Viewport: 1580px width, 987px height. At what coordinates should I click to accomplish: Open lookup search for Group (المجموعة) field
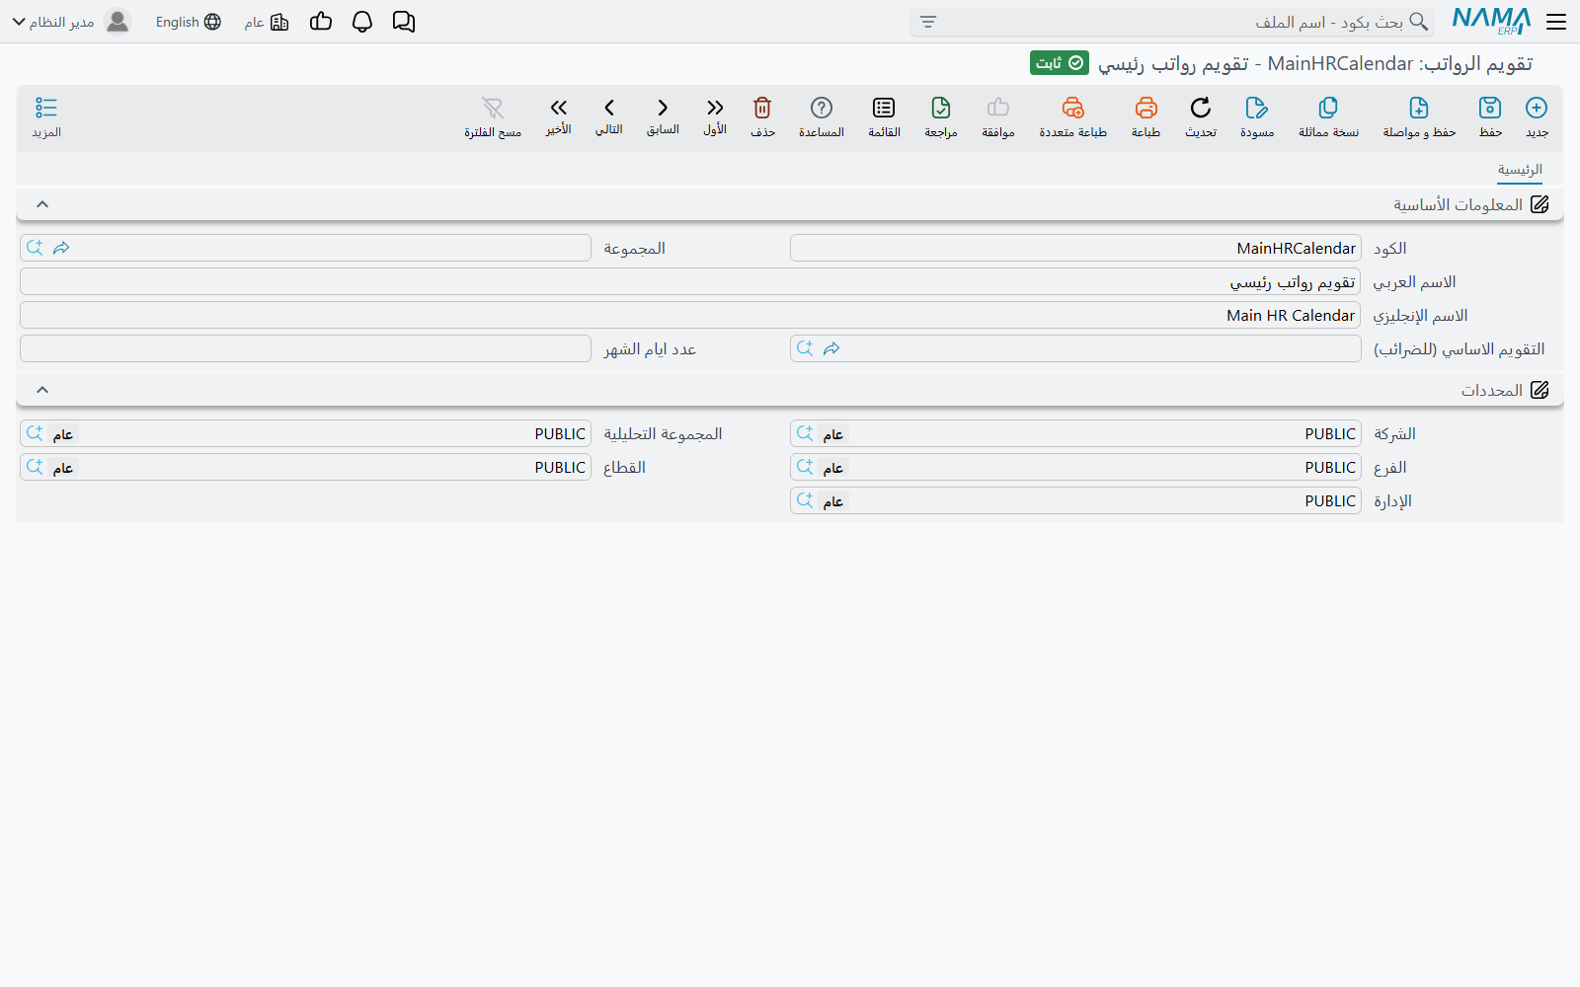(35, 248)
